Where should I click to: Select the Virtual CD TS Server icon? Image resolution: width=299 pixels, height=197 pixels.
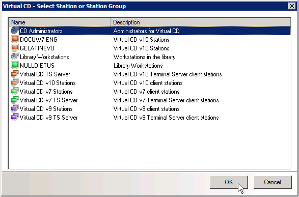tap(15, 74)
